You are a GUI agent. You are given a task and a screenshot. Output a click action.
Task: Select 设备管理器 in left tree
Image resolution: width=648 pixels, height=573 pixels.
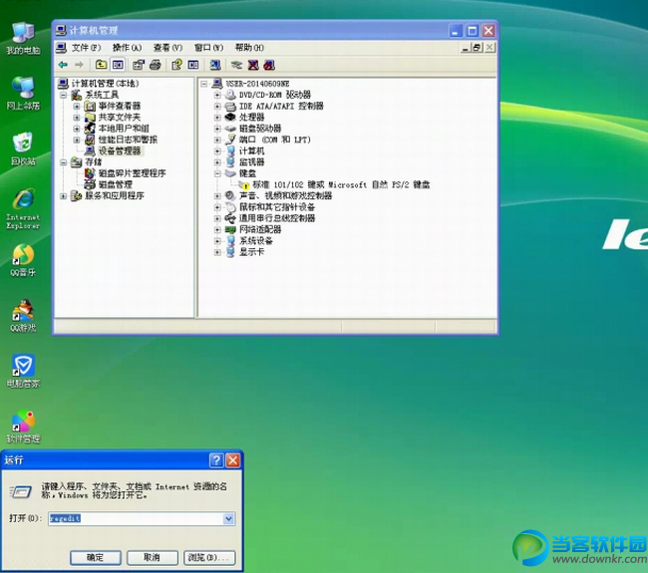pos(120,151)
